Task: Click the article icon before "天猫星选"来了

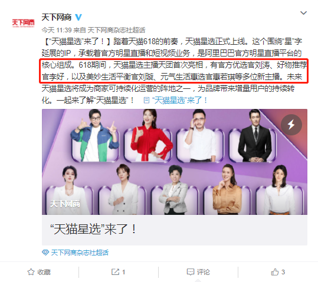Action: pyautogui.click(x=146, y=100)
